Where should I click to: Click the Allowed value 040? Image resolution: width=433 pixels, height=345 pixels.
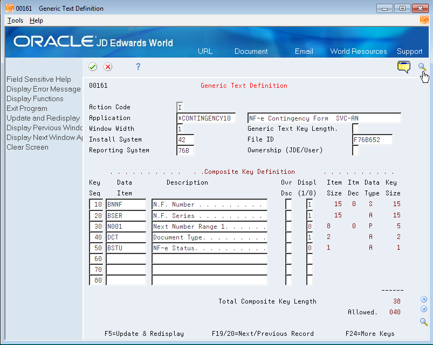tap(395, 312)
